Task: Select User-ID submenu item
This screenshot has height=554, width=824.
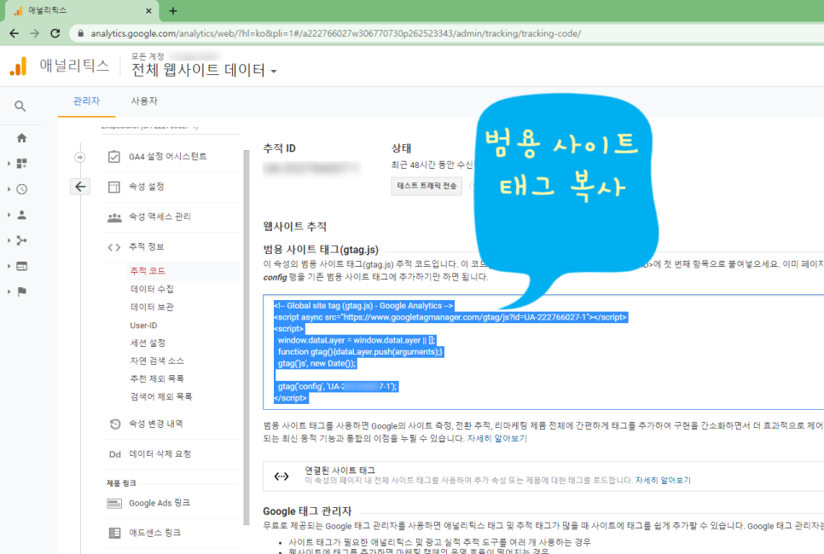Action: (x=143, y=326)
